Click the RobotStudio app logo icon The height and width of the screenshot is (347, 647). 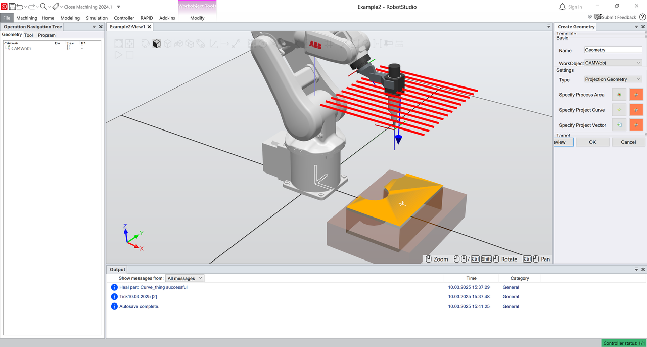tap(4, 7)
